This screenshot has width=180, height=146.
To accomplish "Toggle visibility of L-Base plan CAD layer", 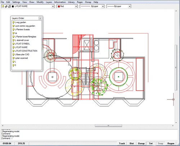I will tap(13, 54).
